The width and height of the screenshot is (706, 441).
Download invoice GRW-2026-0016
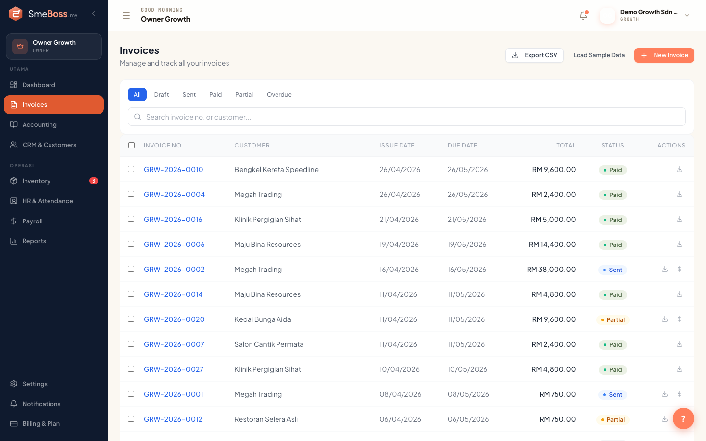click(680, 220)
